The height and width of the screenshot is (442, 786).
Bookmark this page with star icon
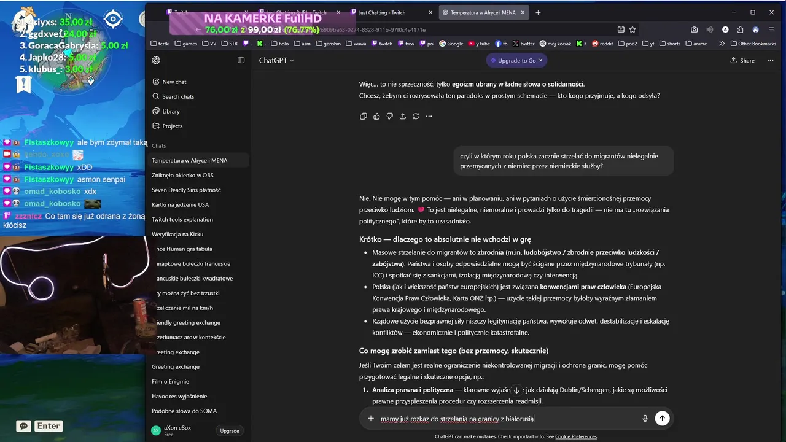pyautogui.click(x=632, y=29)
